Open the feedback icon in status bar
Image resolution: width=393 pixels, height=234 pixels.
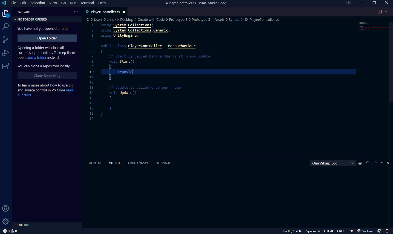click(x=379, y=231)
